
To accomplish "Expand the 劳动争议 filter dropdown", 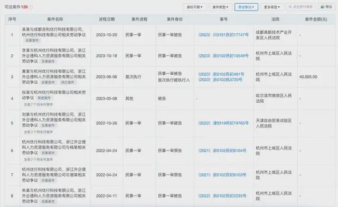I will point(246,7).
